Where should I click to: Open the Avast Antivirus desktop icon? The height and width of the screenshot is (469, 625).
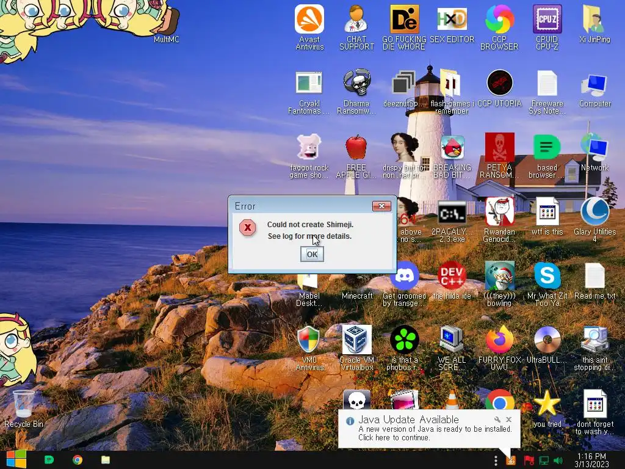pos(309,27)
